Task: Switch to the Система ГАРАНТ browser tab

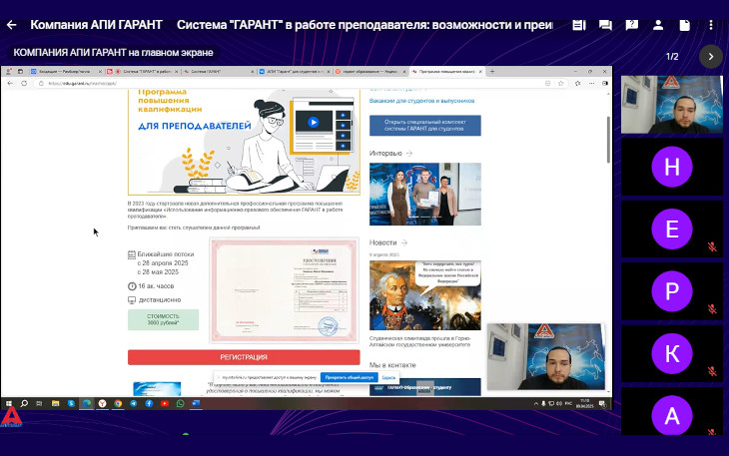Action: click(219, 72)
